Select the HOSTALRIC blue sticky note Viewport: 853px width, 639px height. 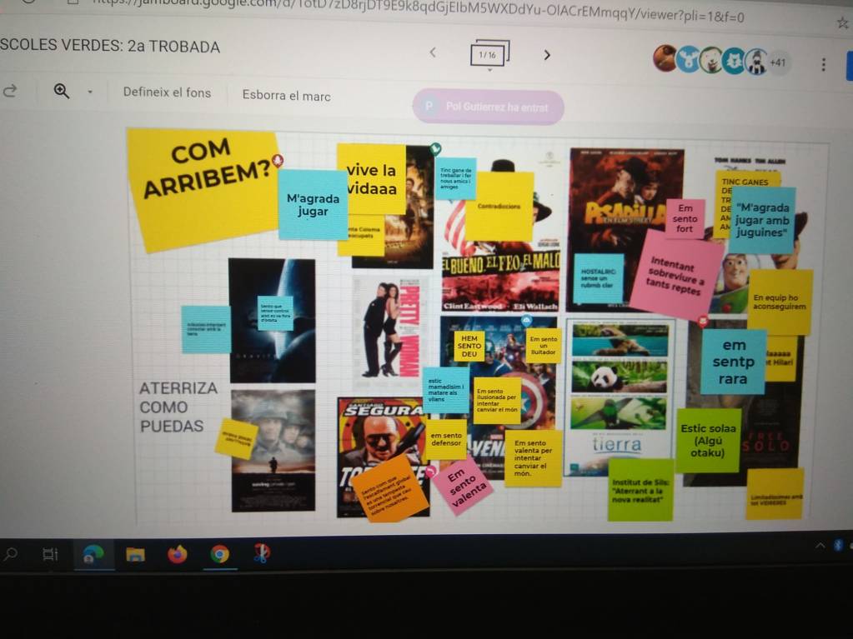598,277
